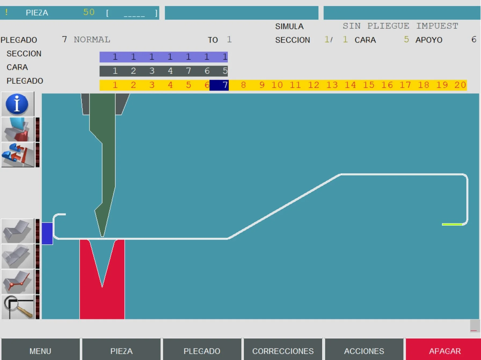Click the bracketed part name field
The width and height of the screenshot is (481, 360).
tap(132, 13)
